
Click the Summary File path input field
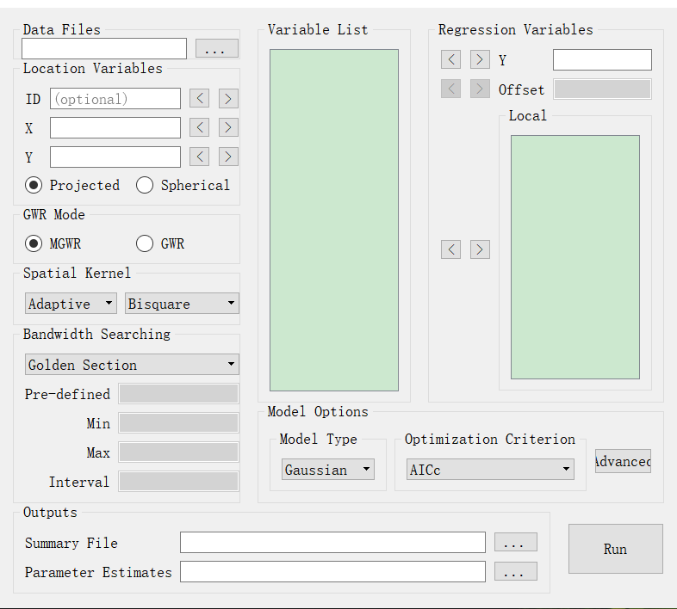332,543
